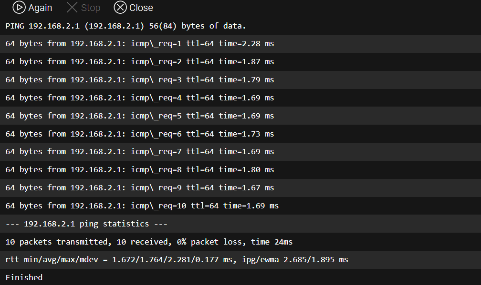Click the Again play circle icon
The image size is (481, 285).
(19, 8)
